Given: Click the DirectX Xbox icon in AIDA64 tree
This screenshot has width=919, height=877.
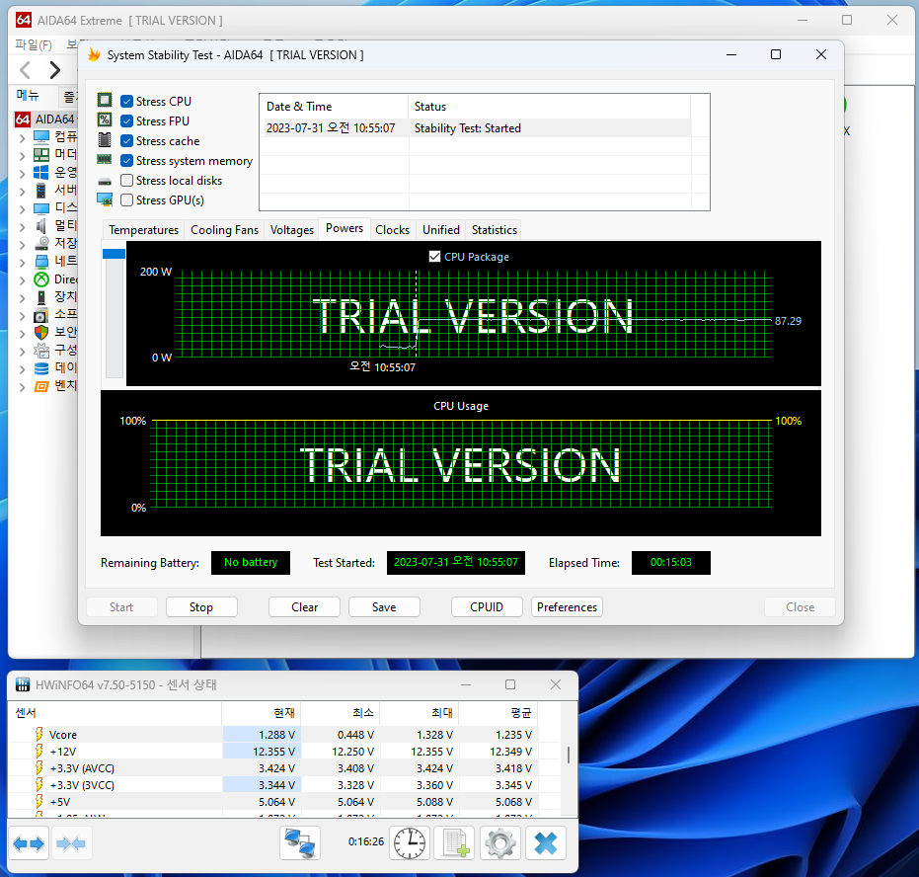Looking at the screenshot, I should click(x=41, y=279).
